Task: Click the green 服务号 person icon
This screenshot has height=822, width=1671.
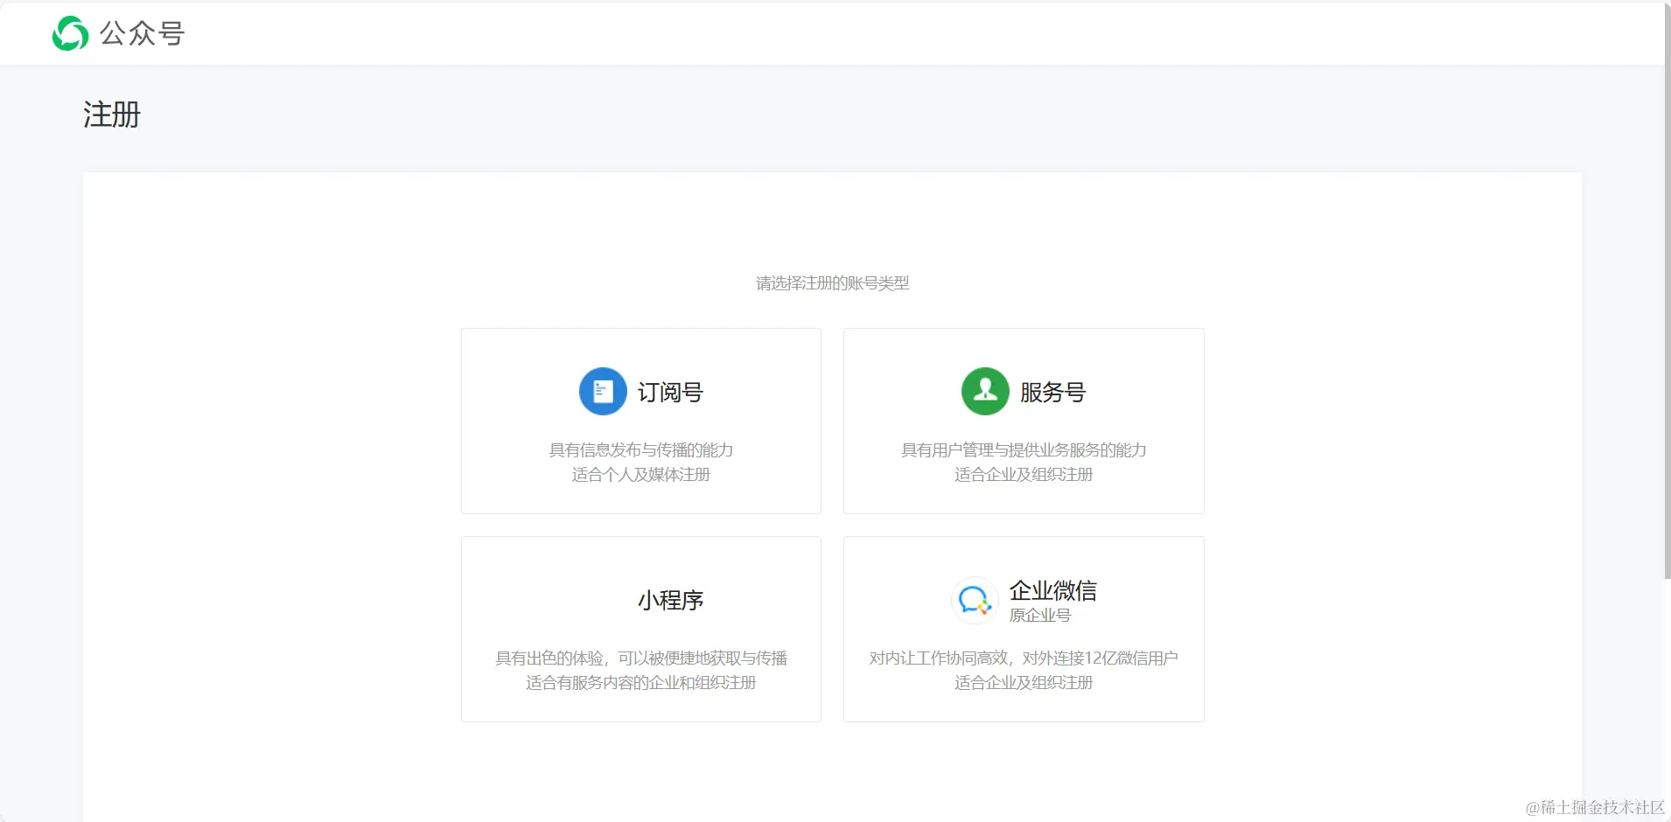Action: (985, 391)
